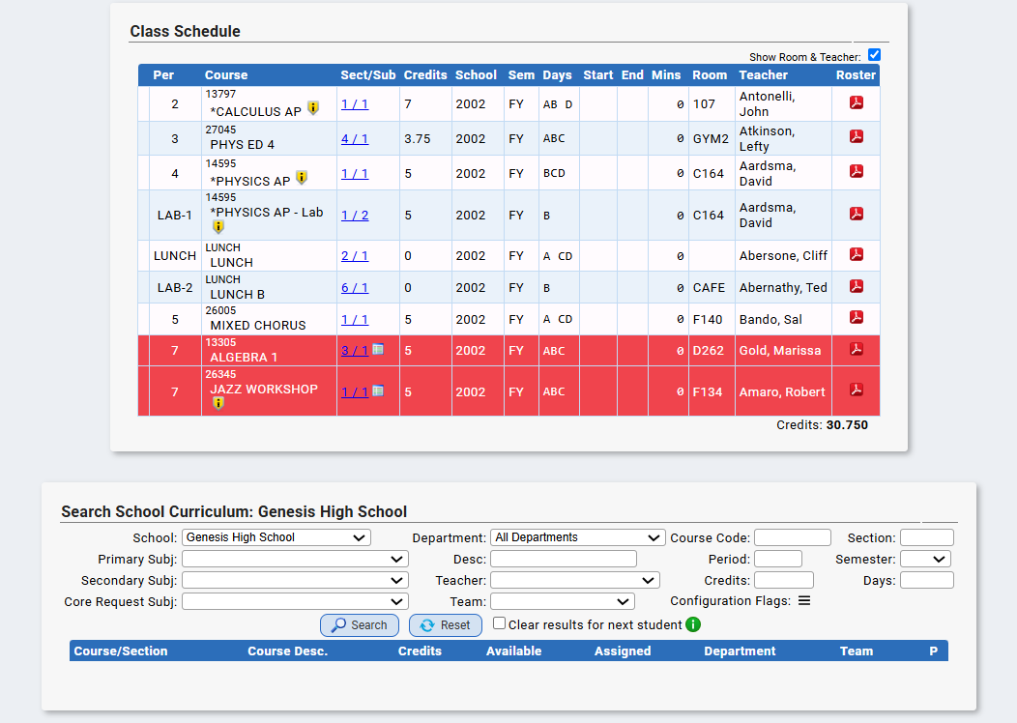The width and height of the screenshot is (1017, 723).
Task: Open section link 1 / 1 for Mixed Chorus
Action: (x=355, y=320)
